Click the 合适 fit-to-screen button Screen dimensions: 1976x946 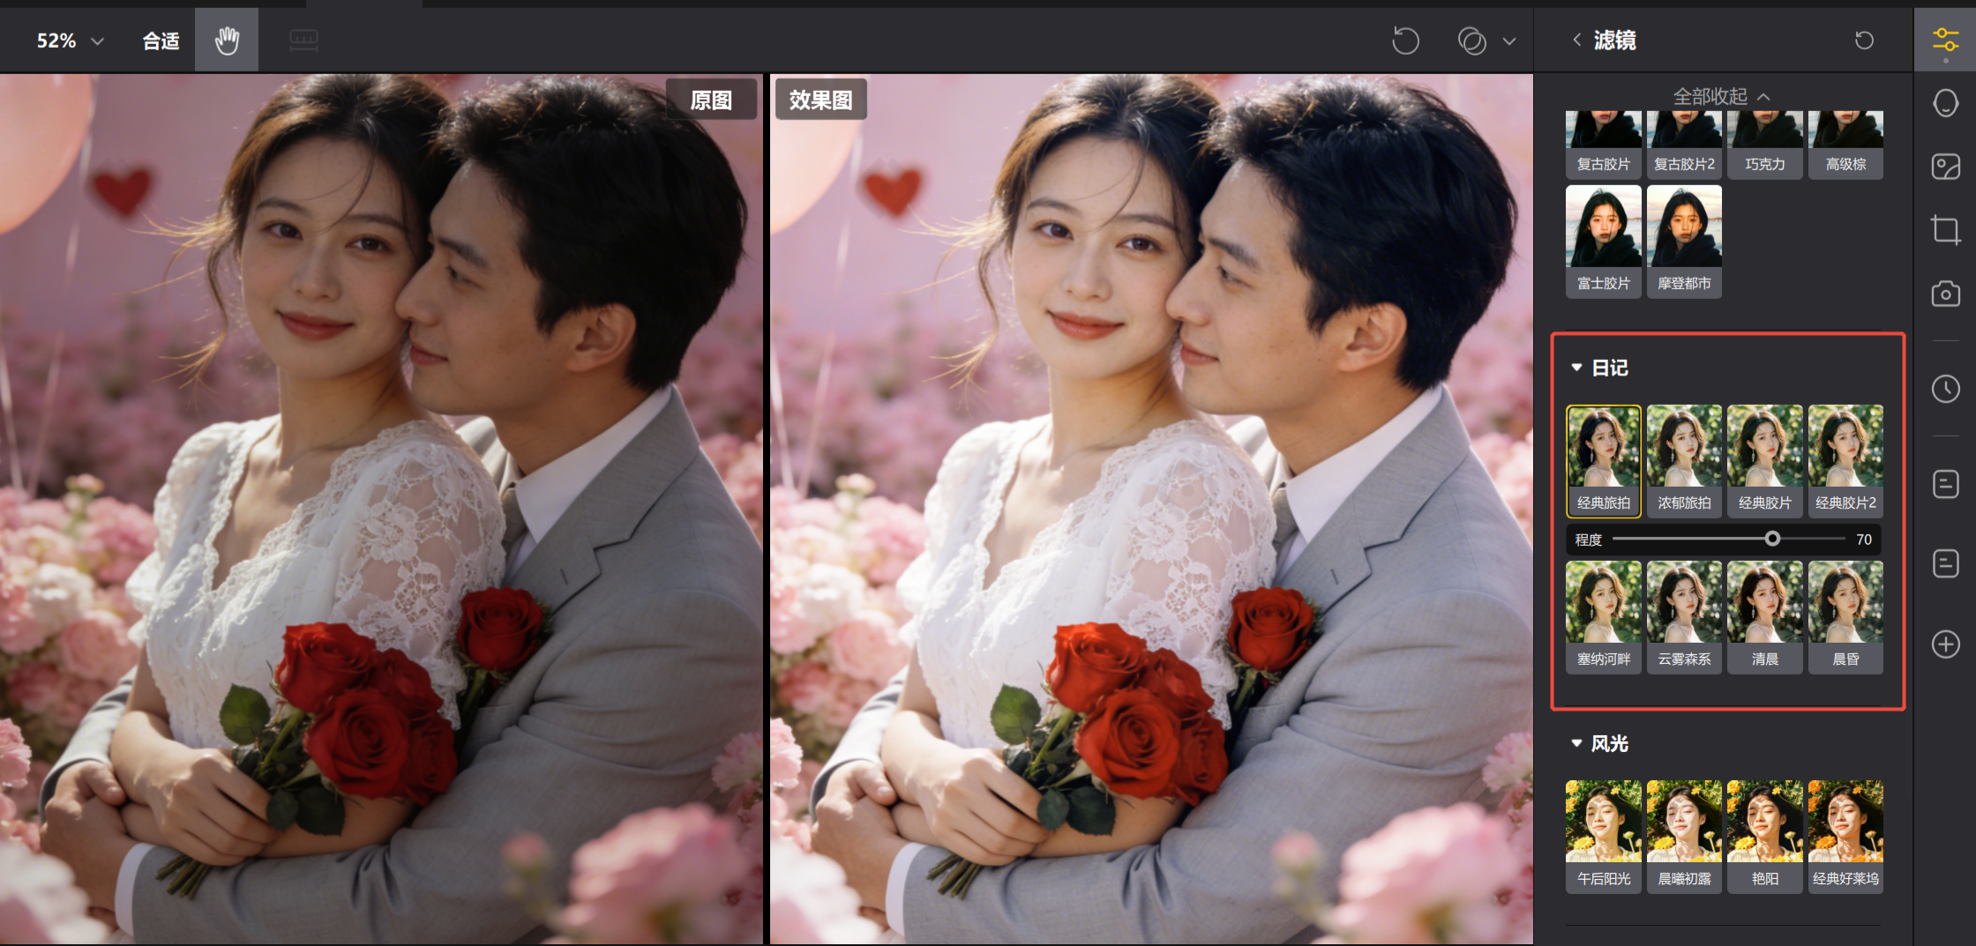(x=161, y=41)
